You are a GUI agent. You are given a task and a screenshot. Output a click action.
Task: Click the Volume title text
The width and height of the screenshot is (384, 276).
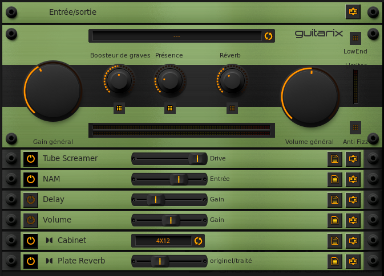point(57,220)
